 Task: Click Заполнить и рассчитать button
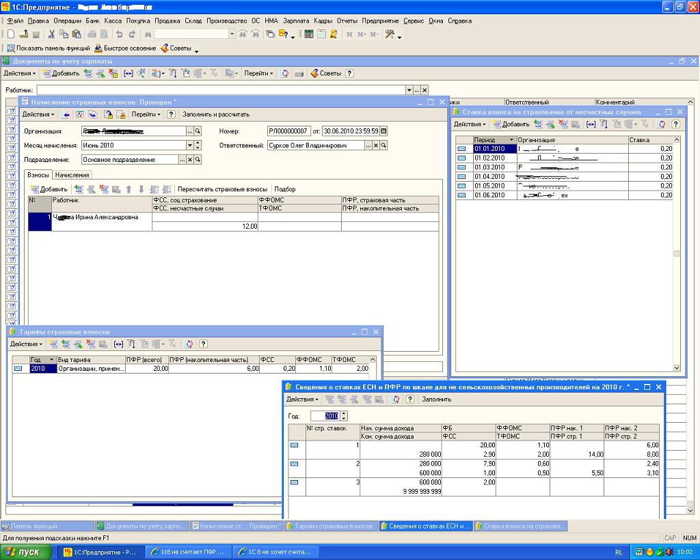pos(216,115)
